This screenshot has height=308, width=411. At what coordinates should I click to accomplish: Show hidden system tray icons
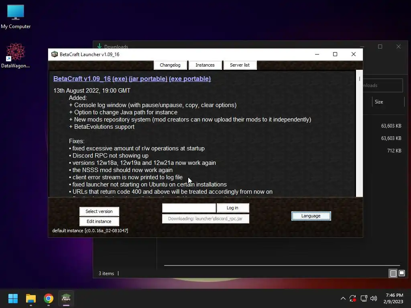(343, 298)
